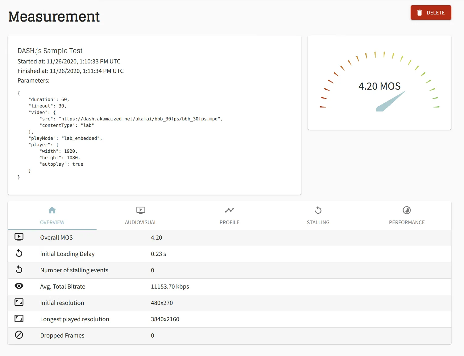
Task: Click the Dropped Frames label
Action: [62, 335]
